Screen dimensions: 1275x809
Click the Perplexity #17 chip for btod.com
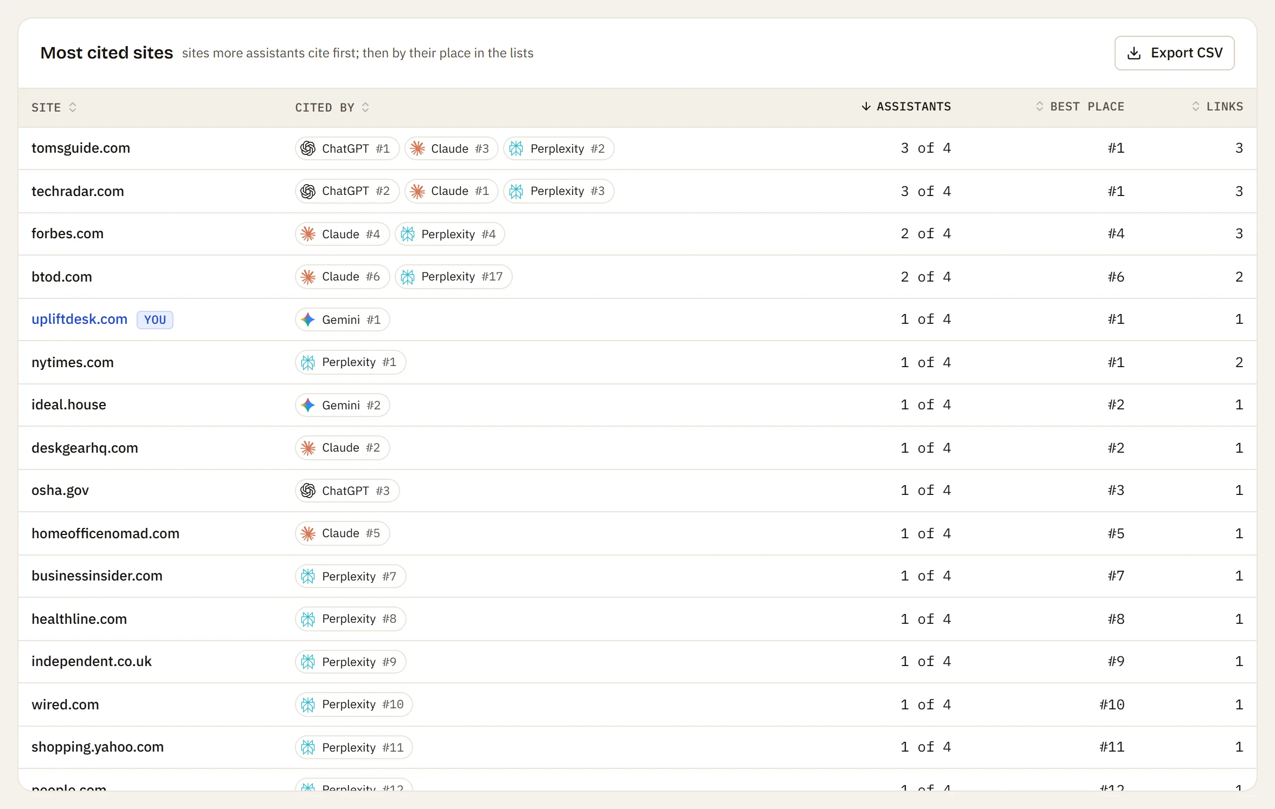click(x=453, y=277)
